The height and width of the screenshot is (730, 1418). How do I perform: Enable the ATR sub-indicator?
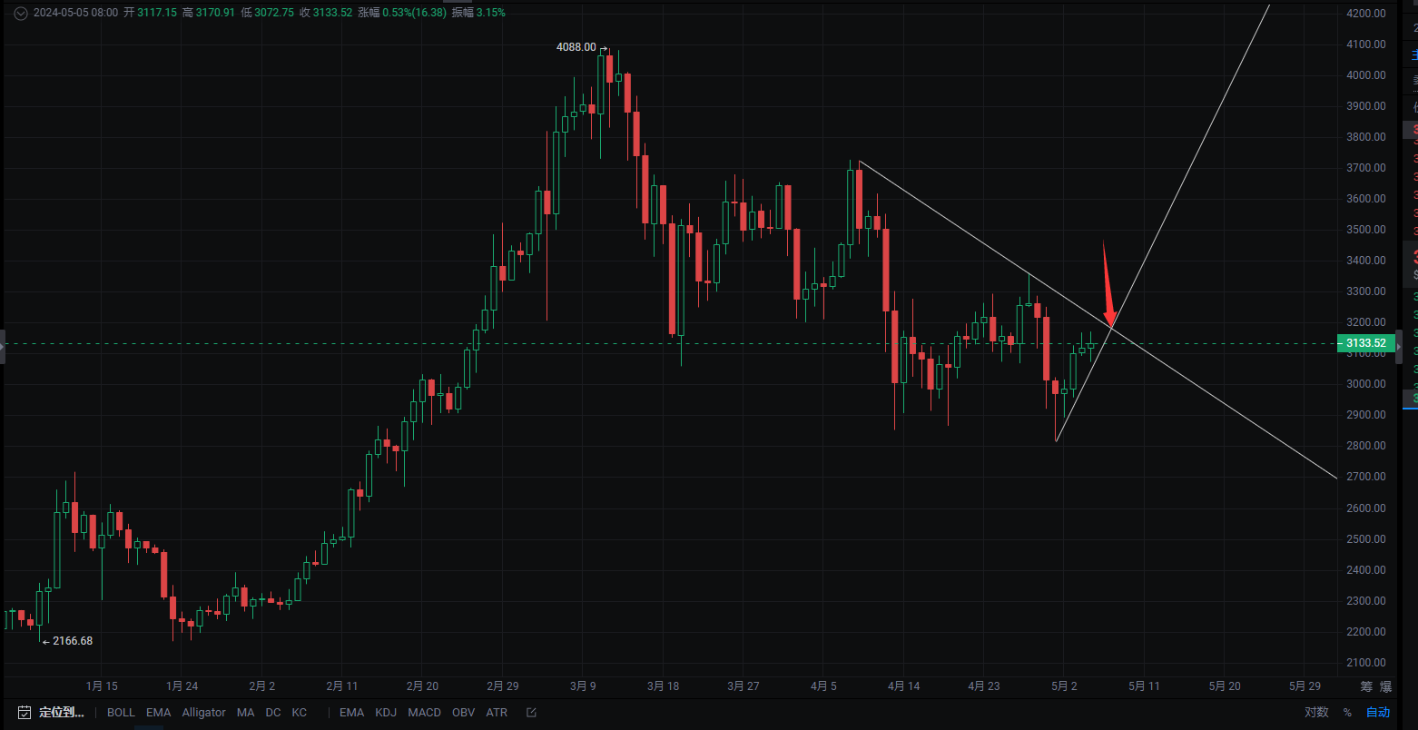(x=497, y=713)
